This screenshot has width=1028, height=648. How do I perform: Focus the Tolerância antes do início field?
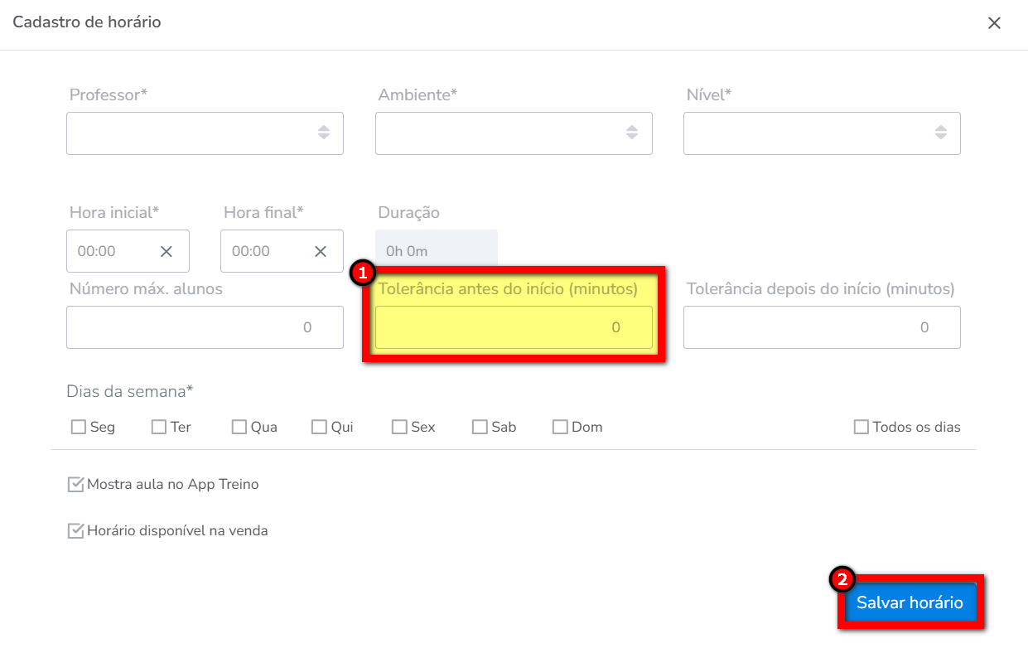tap(514, 327)
